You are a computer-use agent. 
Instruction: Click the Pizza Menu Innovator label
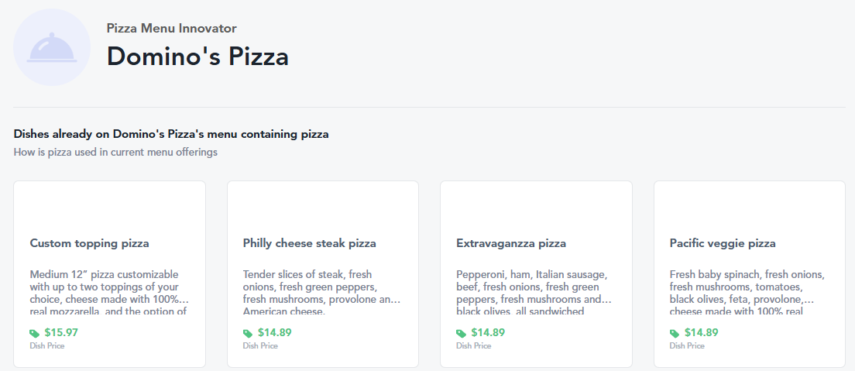[x=171, y=29]
